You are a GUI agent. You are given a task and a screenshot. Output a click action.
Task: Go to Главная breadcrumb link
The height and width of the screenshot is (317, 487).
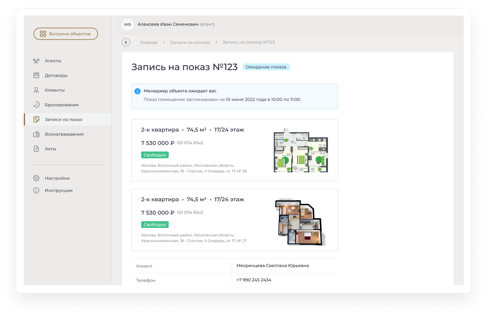pos(149,42)
